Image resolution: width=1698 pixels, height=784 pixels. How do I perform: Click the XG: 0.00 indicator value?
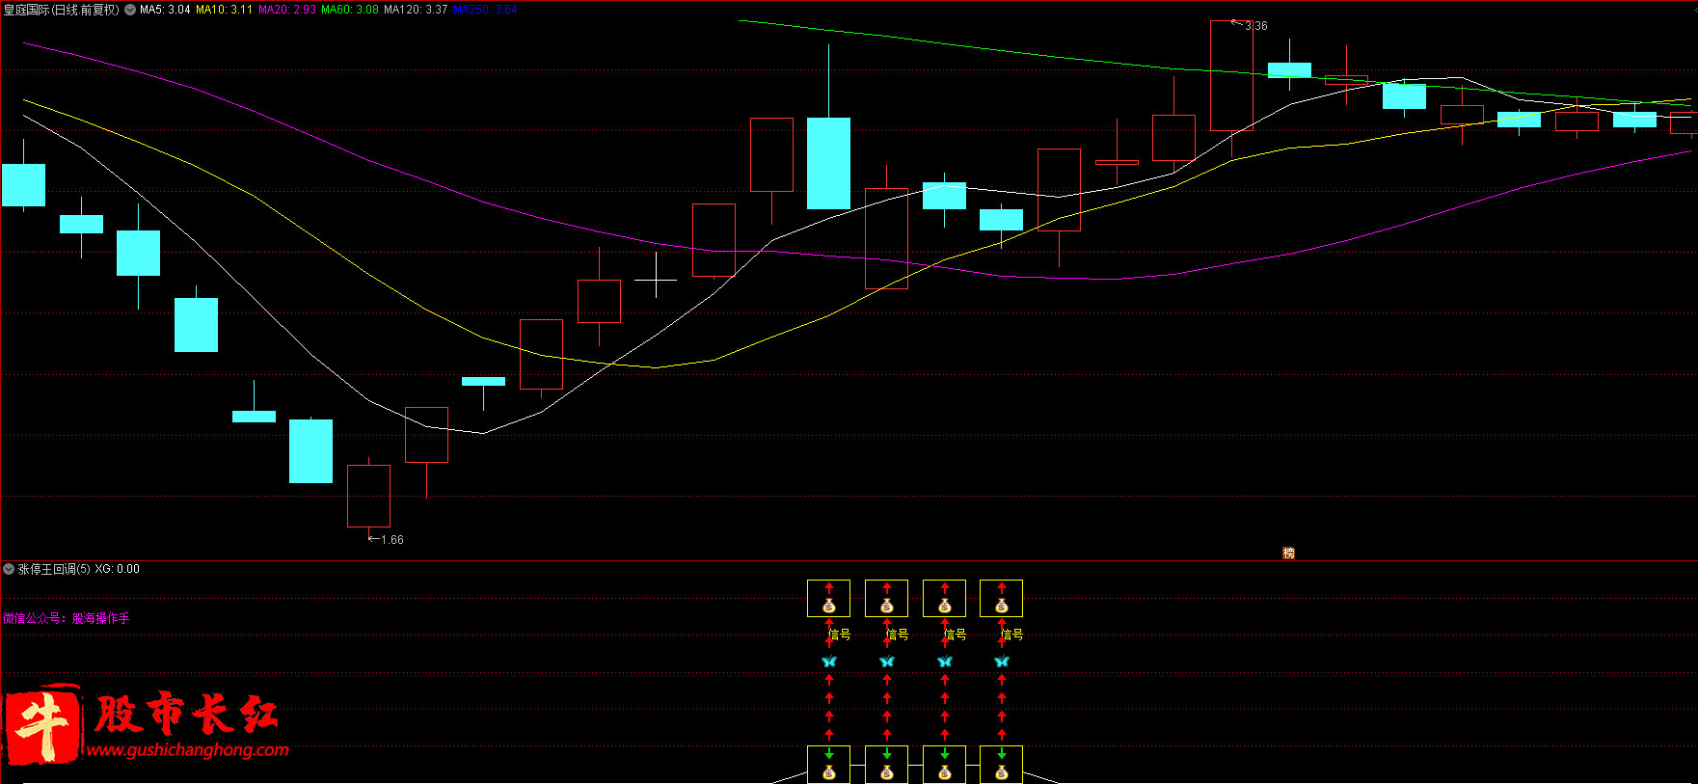[x=117, y=569]
